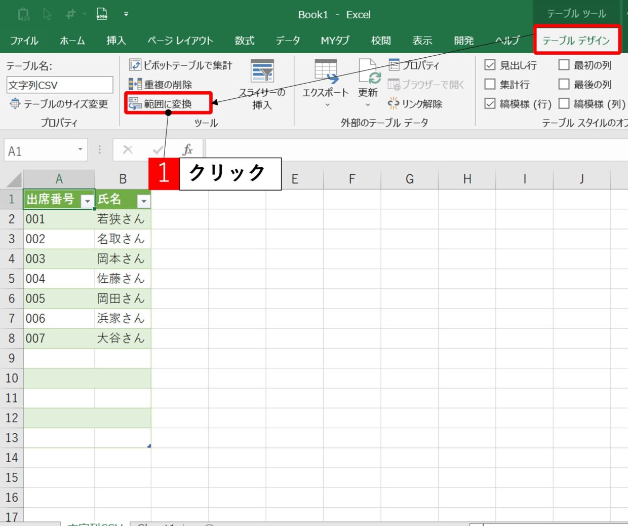Click the テーブル名 input field

coord(60,85)
